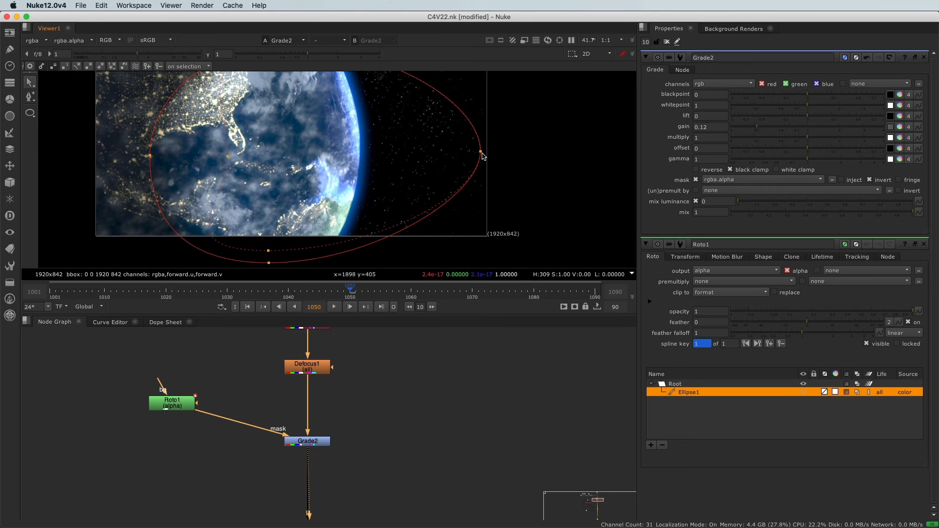
Task: Open clip to format dropdown
Action: click(731, 292)
